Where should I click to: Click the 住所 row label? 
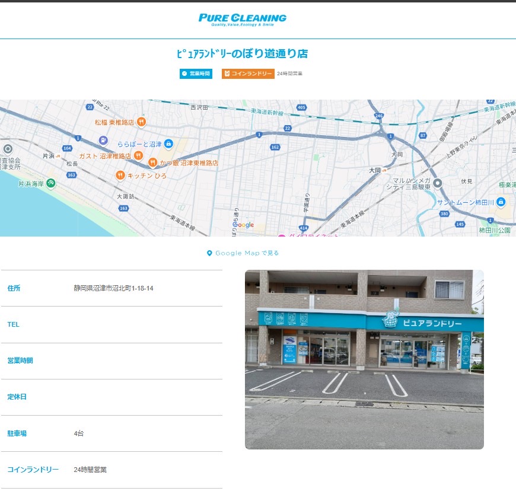14,288
